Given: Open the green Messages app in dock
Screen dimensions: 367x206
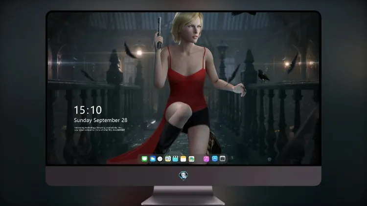Looking at the screenshot, I should tap(144, 159).
